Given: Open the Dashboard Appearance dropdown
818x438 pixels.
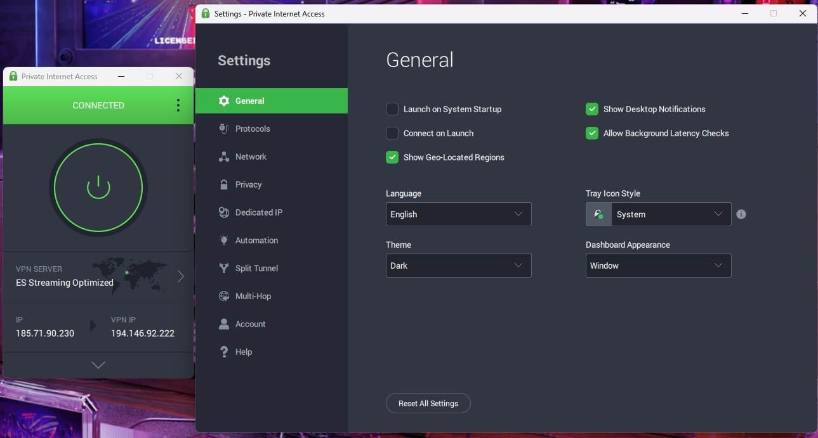Looking at the screenshot, I should (x=658, y=266).
